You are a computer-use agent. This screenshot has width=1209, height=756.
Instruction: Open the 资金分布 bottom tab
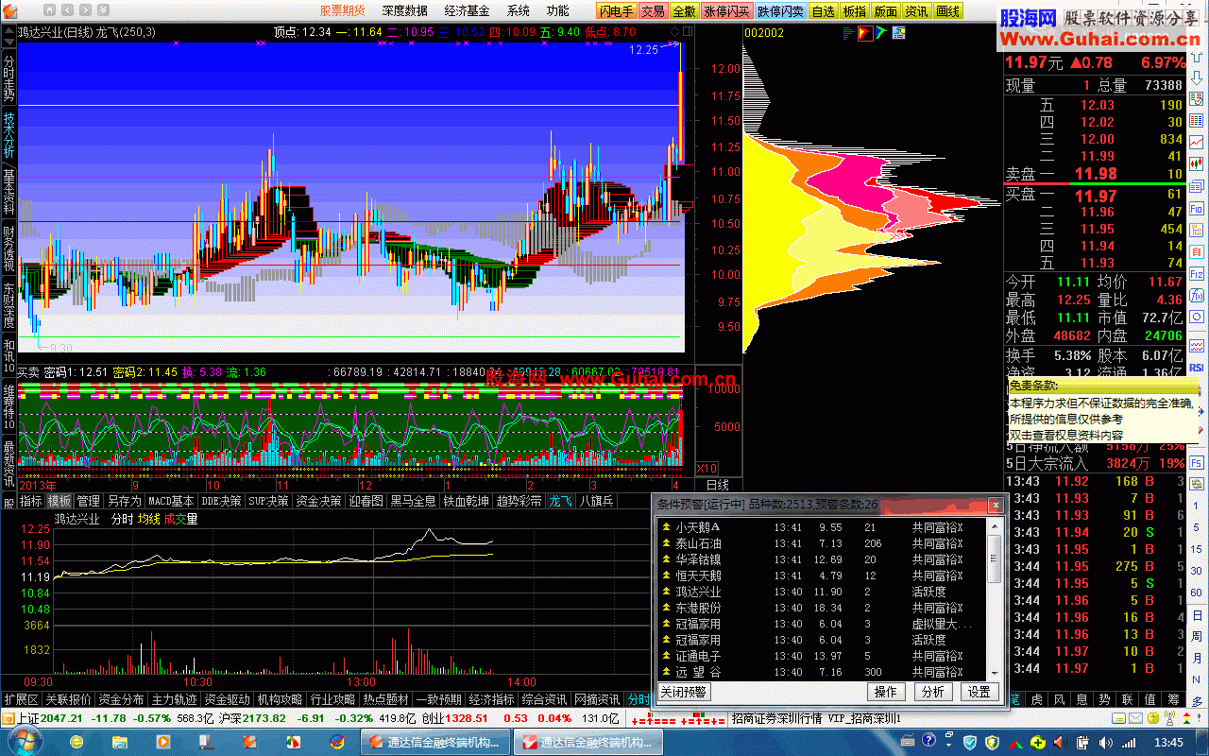click(121, 700)
